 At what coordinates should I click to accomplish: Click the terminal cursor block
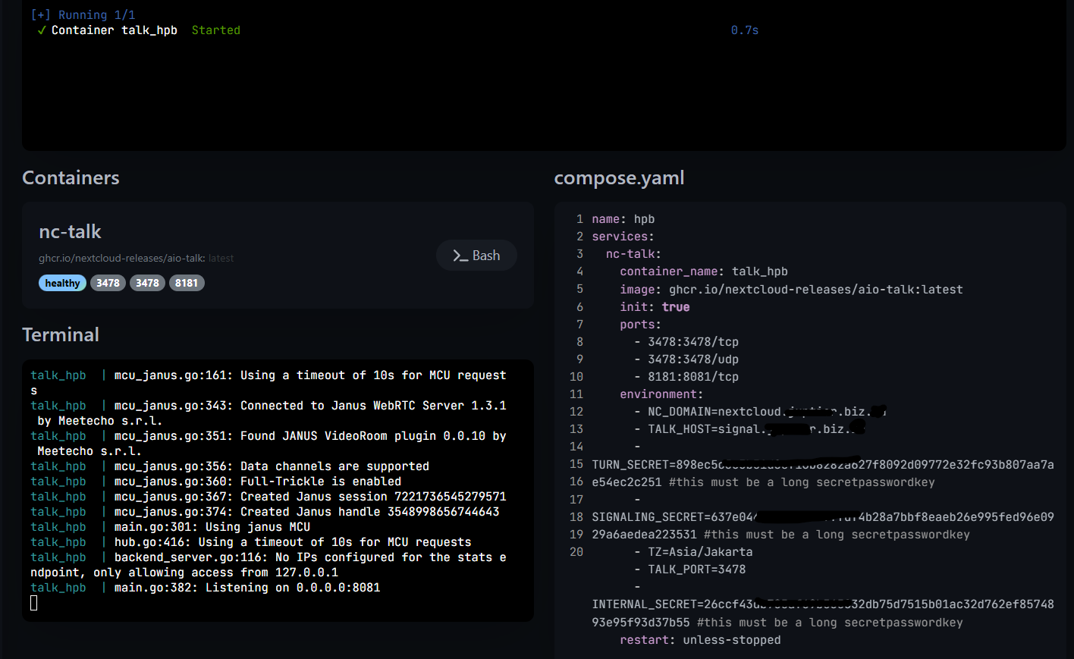tap(33, 603)
